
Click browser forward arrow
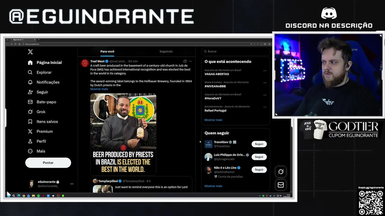coord(11,44)
